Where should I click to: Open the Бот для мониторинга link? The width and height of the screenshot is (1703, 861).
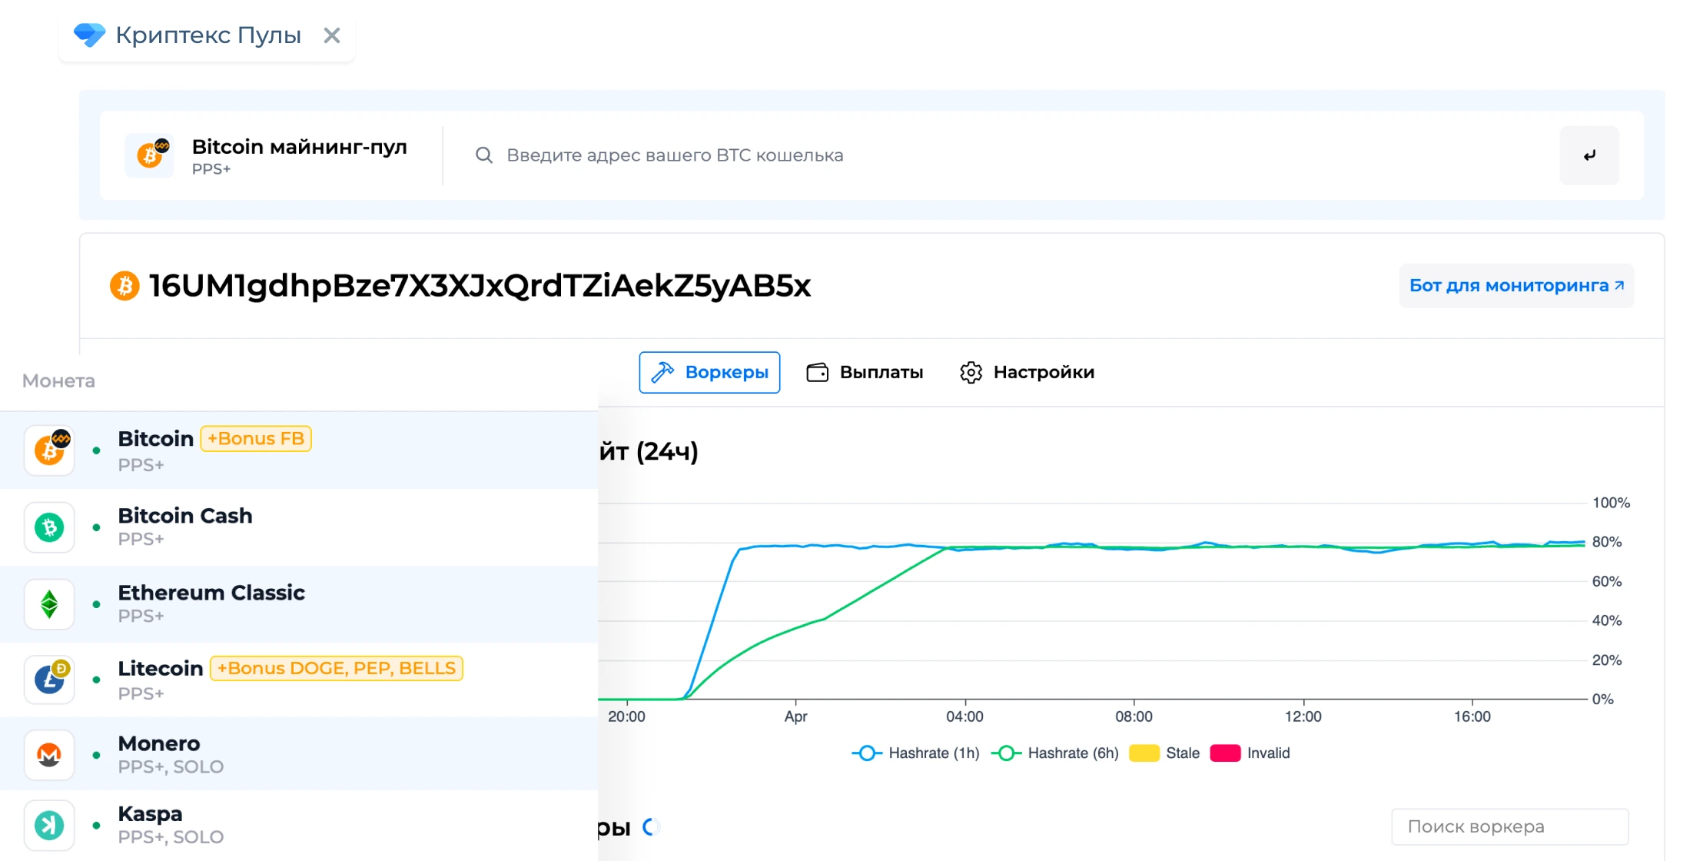[1515, 285]
